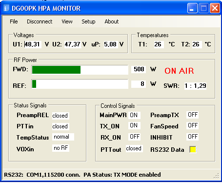Open the Setup menu
This screenshot has height=183, width=222.
(x=88, y=21)
